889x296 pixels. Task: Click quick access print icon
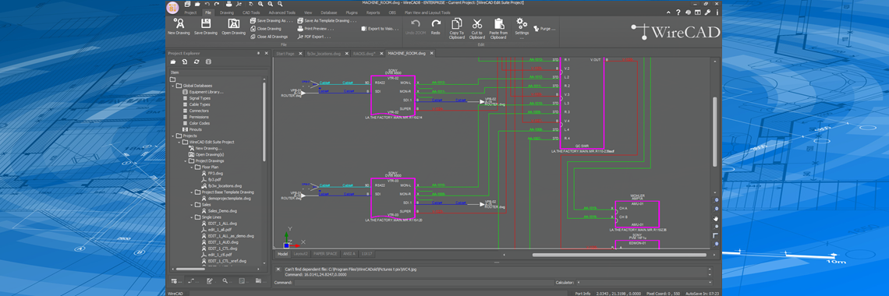click(x=228, y=3)
